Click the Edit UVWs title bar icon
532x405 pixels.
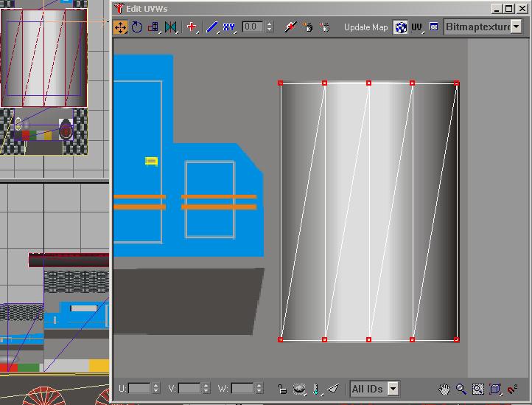[119, 8]
